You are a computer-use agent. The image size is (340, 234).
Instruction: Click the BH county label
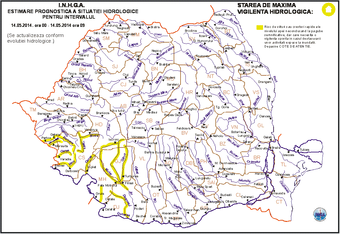(82, 69)
